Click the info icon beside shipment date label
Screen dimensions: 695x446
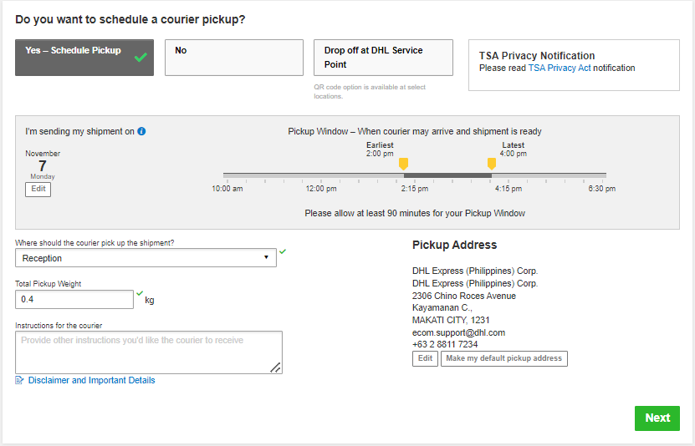pos(141,131)
